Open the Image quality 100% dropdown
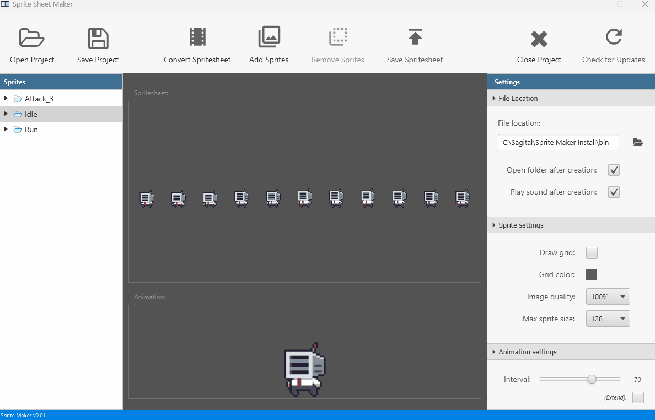Screen dimensions: 655x420 [x=608, y=297]
